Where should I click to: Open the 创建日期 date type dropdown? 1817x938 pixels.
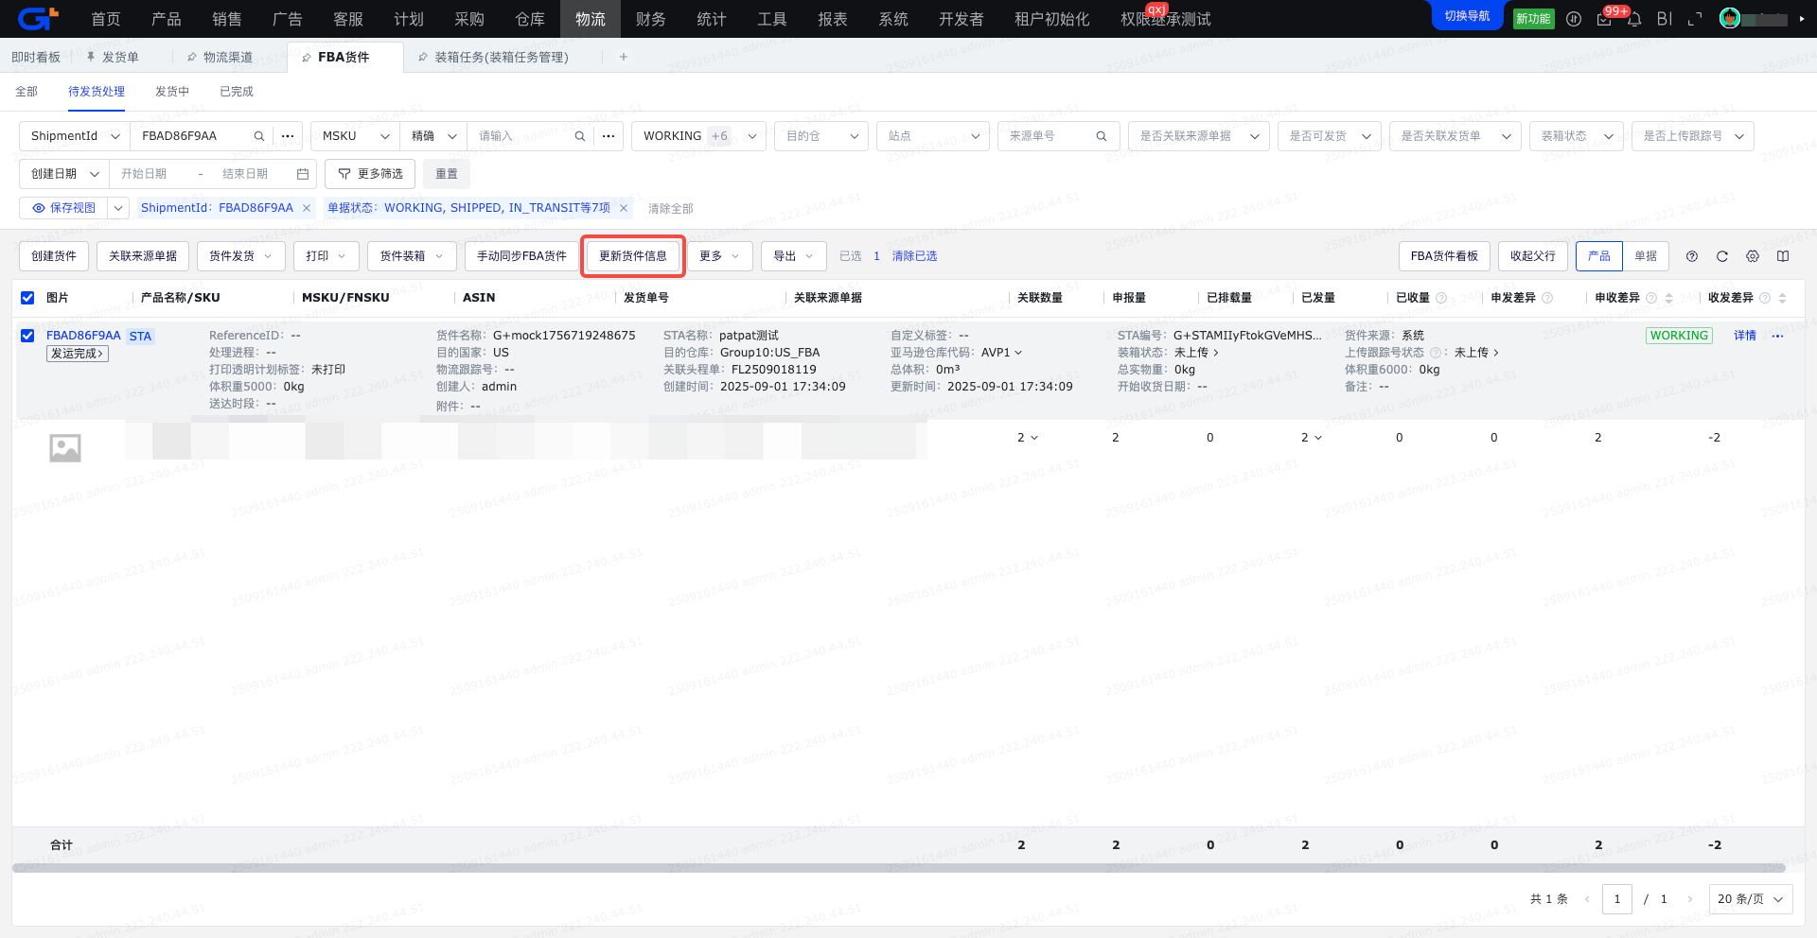point(64,174)
